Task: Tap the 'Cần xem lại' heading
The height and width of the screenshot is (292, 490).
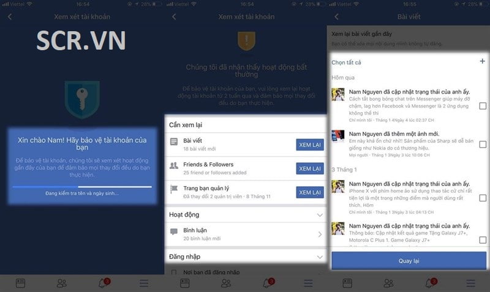Action: 186,125
